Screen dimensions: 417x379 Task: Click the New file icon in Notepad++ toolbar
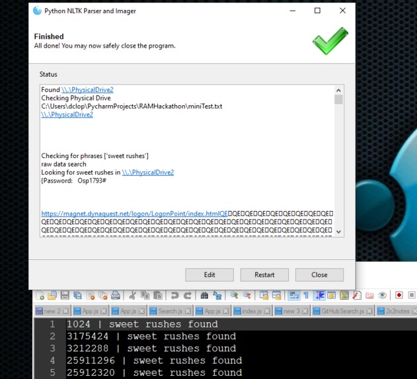point(40,296)
